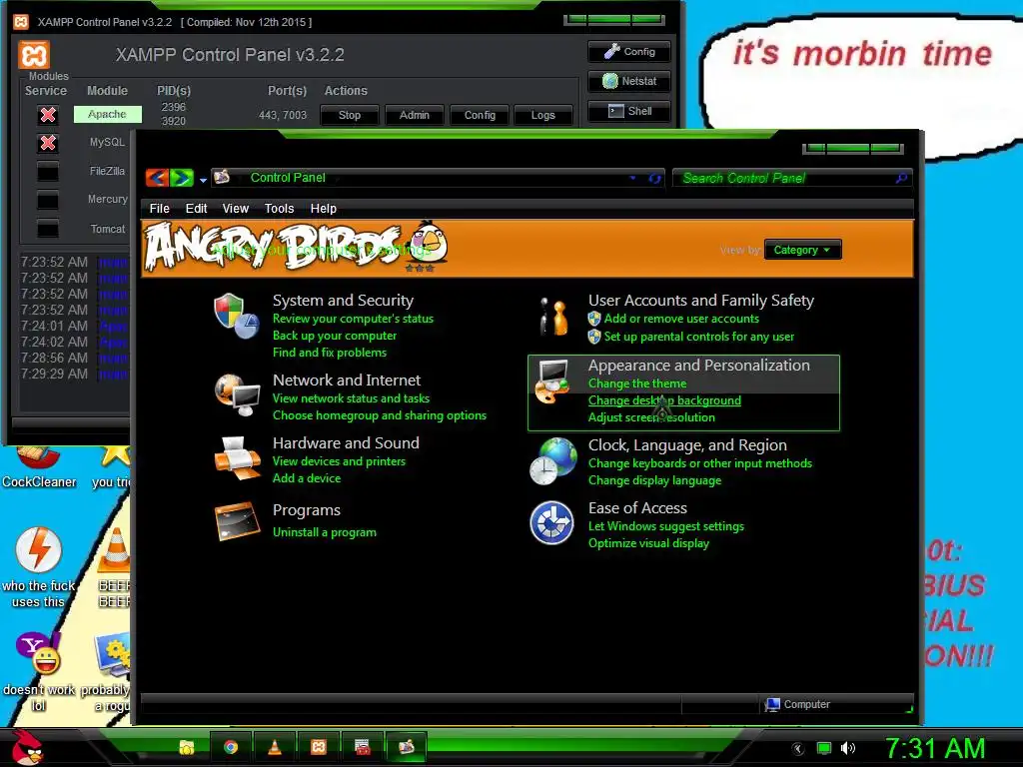Toggle the Tomcat service checkbox in XAMPP
Image resolution: width=1023 pixels, height=767 pixels.
[x=48, y=229]
